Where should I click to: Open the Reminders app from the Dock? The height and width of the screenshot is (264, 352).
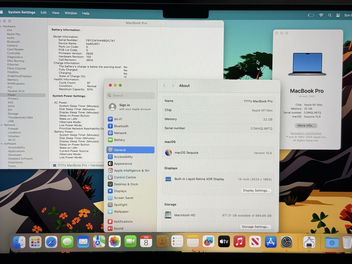point(177,241)
